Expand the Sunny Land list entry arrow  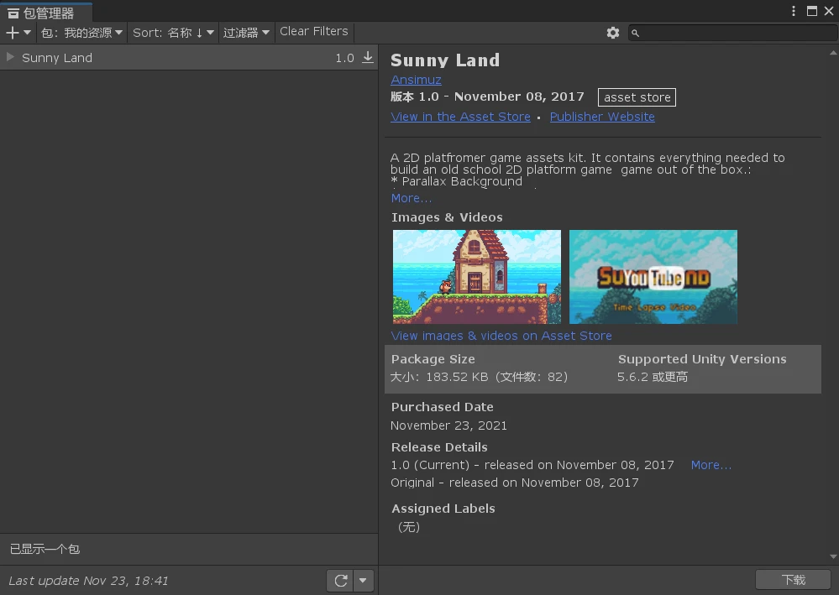(9, 57)
